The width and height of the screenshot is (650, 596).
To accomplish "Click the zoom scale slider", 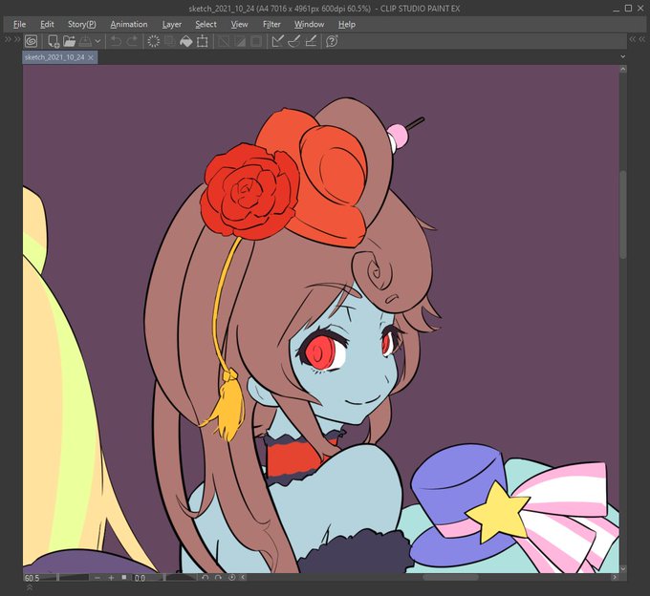I will point(74,578).
